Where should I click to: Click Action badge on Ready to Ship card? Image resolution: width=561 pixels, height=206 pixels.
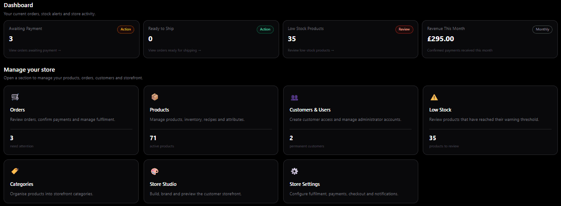tap(265, 30)
